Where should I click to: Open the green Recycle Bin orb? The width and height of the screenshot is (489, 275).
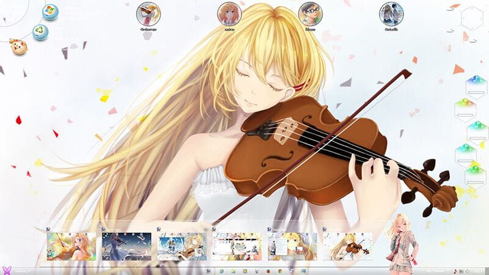click(40, 31)
